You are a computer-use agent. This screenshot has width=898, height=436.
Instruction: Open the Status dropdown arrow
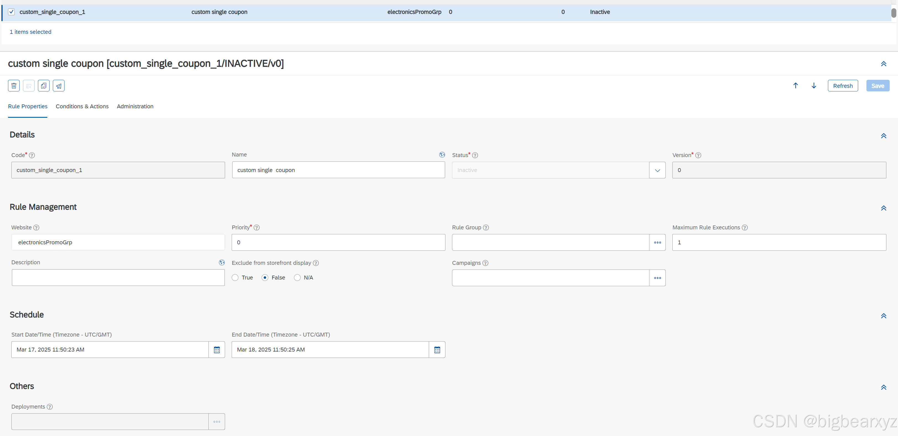(x=657, y=171)
